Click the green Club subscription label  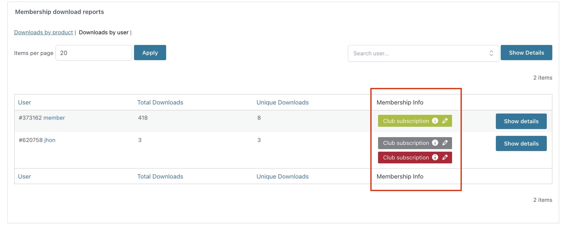406,121
